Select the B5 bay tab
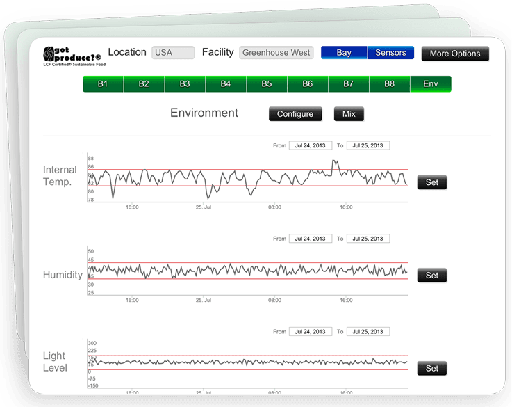The height and width of the screenshot is (407, 512). 267,84
